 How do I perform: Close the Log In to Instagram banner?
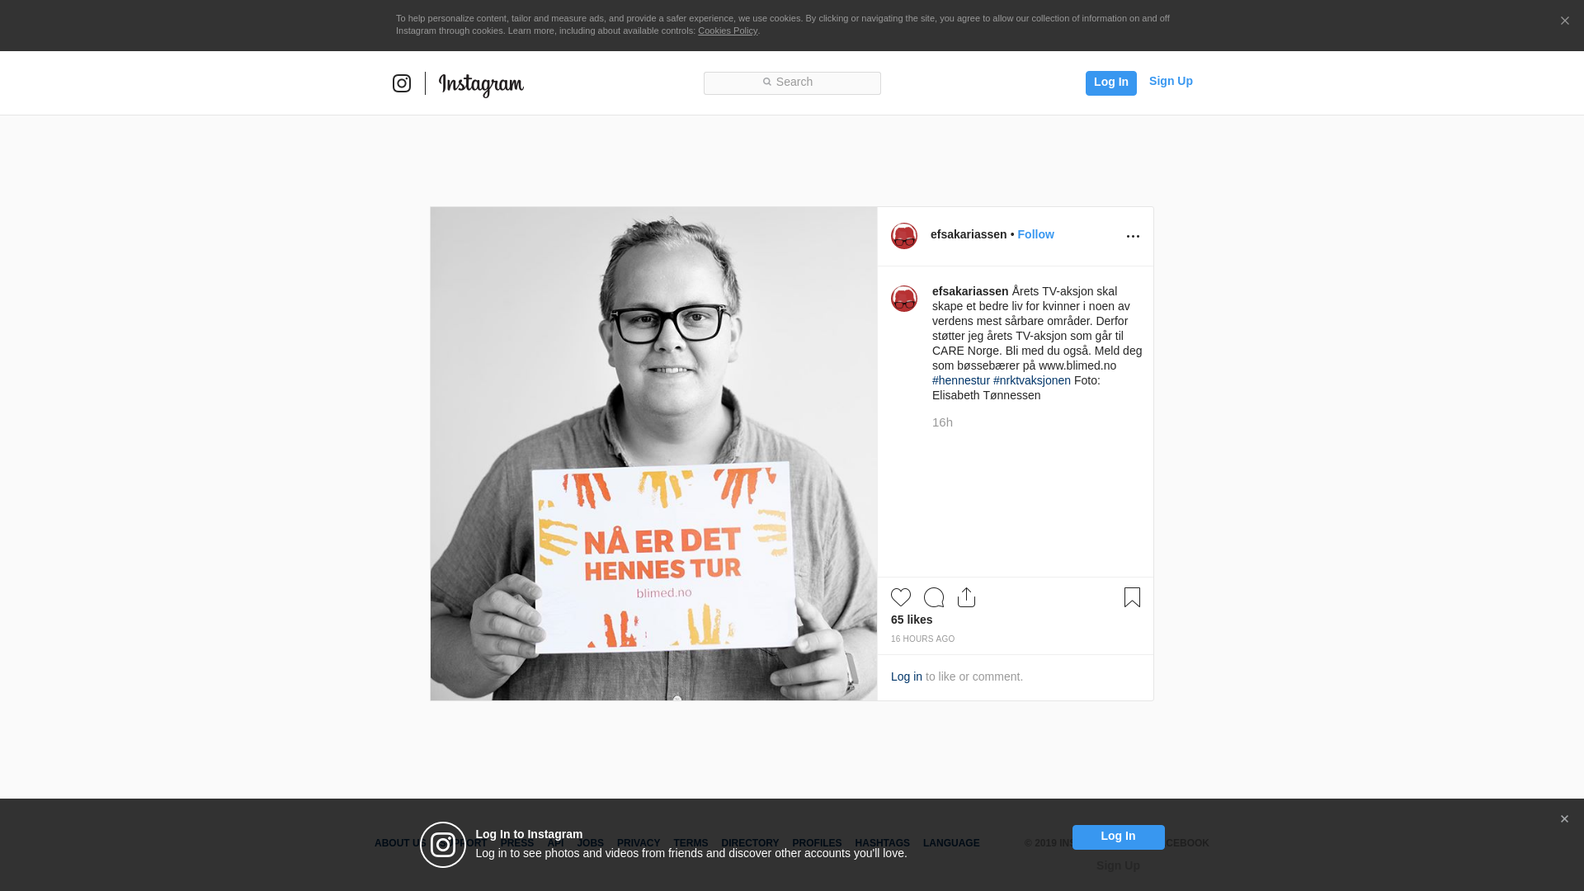tap(1564, 819)
